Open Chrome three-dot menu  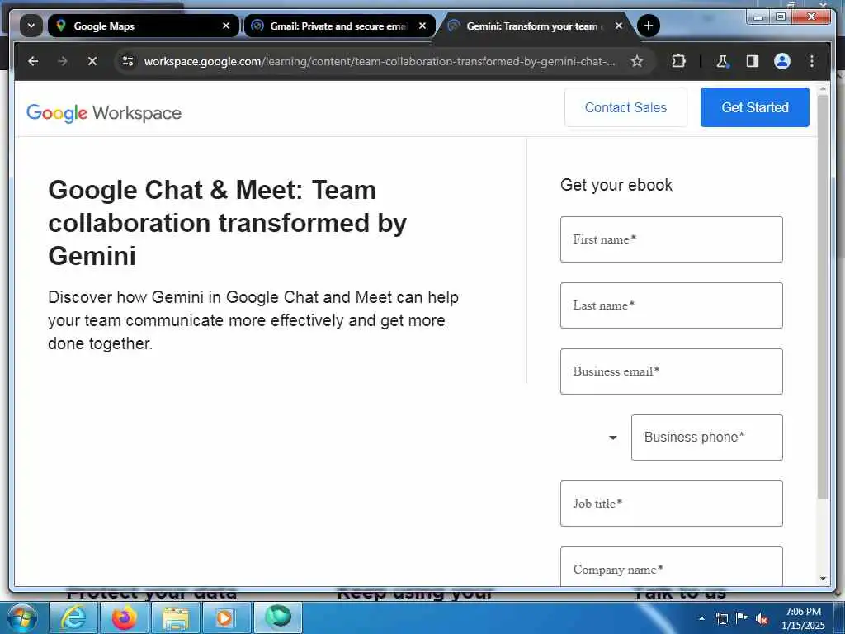(812, 61)
